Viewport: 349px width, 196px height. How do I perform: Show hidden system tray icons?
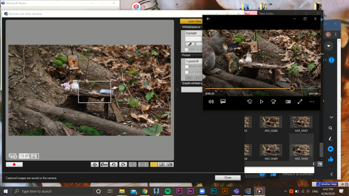[285, 191]
